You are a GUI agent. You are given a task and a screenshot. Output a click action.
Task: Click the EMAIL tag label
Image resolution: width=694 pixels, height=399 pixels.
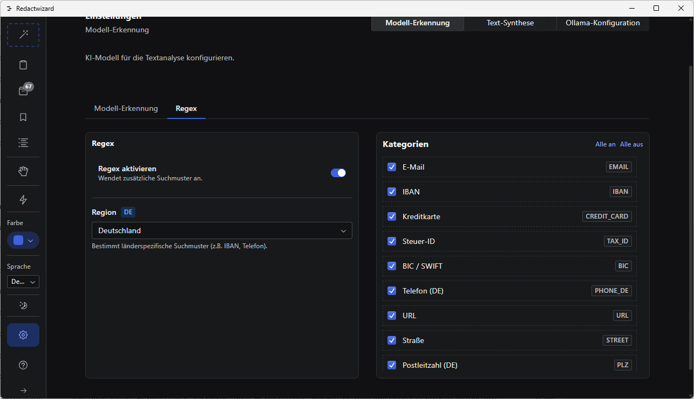tap(618, 167)
